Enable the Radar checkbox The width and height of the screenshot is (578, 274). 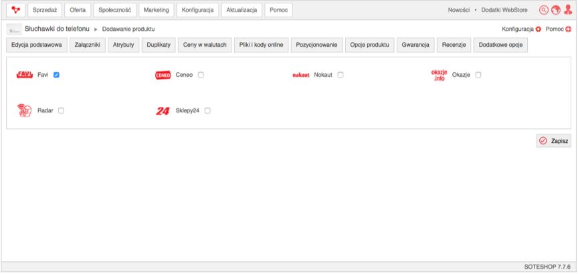click(x=61, y=110)
